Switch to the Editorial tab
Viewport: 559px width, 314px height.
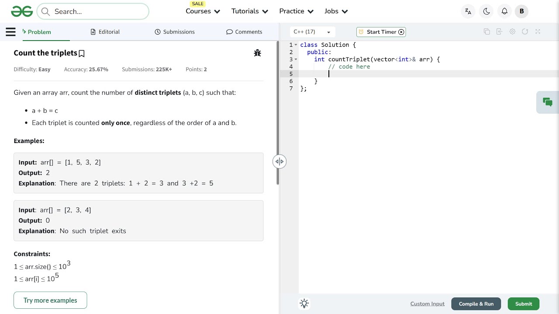[x=105, y=32]
